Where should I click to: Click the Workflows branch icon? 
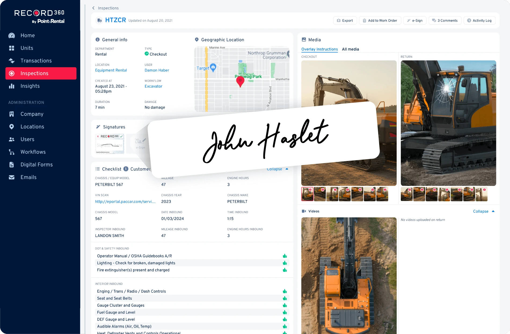coord(12,152)
